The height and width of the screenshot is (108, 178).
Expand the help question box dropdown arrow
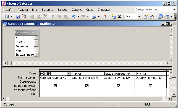tap(174, 10)
